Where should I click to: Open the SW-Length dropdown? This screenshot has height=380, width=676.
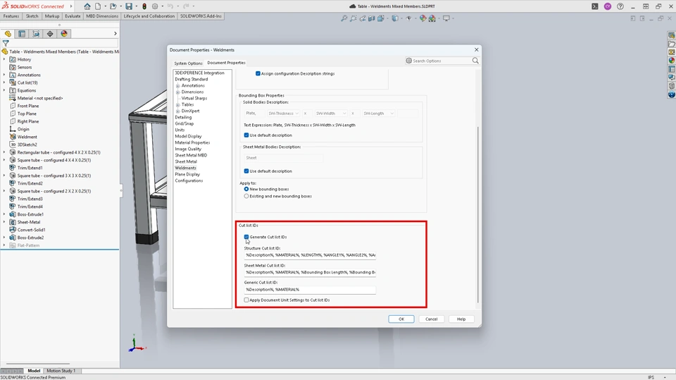(378, 113)
